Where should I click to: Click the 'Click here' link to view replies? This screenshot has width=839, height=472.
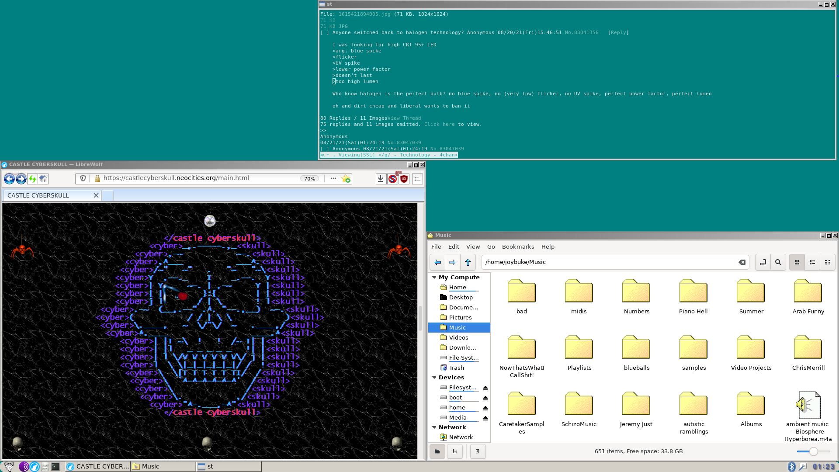[439, 125]
